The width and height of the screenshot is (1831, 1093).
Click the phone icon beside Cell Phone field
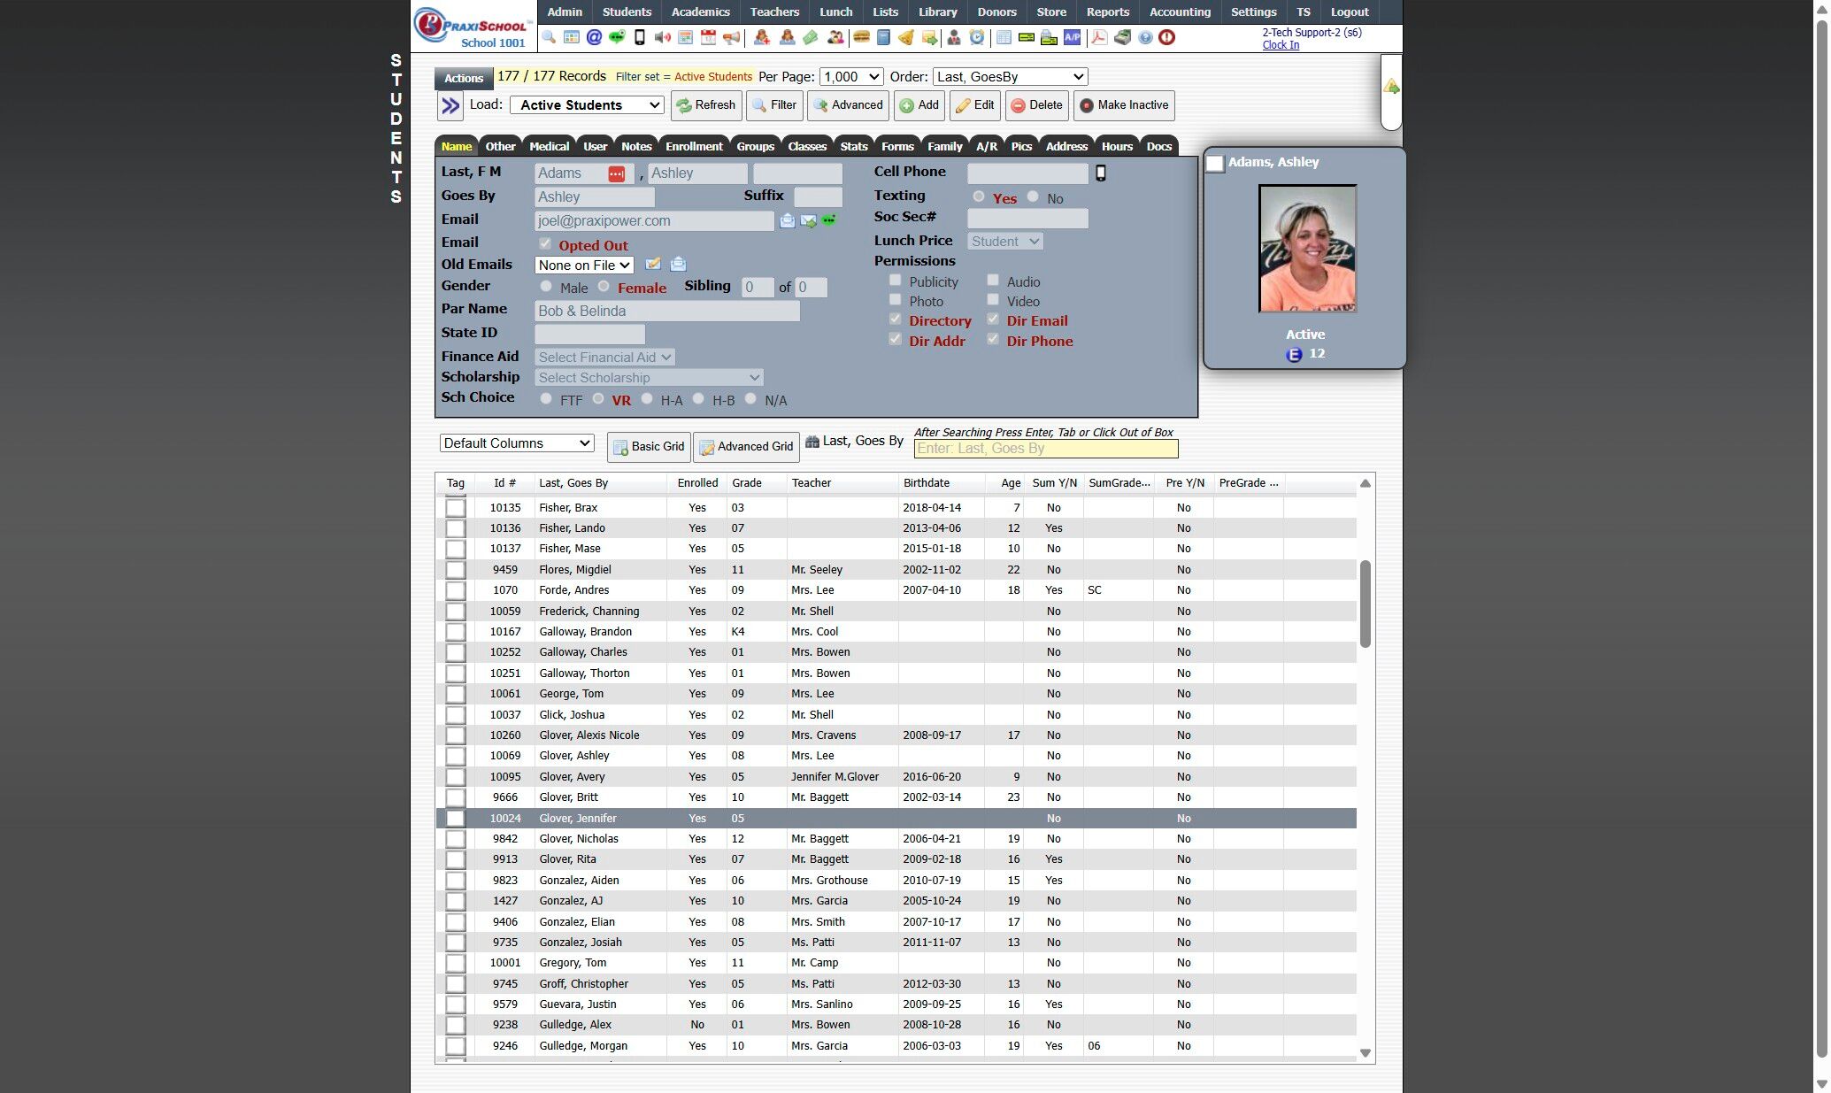click(x=1100, y=173)
